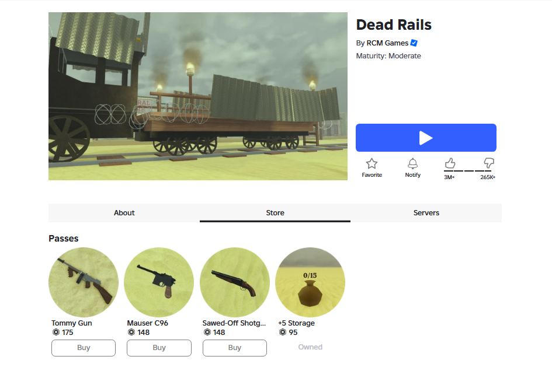The width and height of the screenshot is (552, 374).
Task: Click the Dead Rails game screenshot
Action: pyautogui.click(x=198, y=96)
